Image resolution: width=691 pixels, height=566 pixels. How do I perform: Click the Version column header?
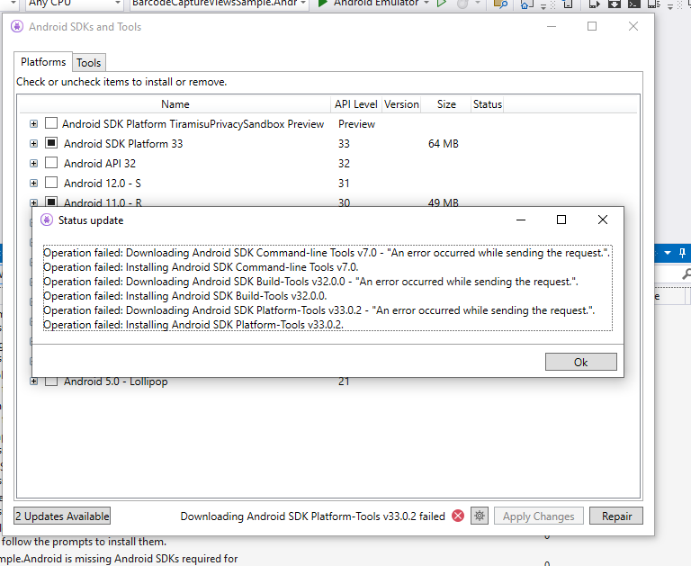pyautogui.click(x=401, y=104)
